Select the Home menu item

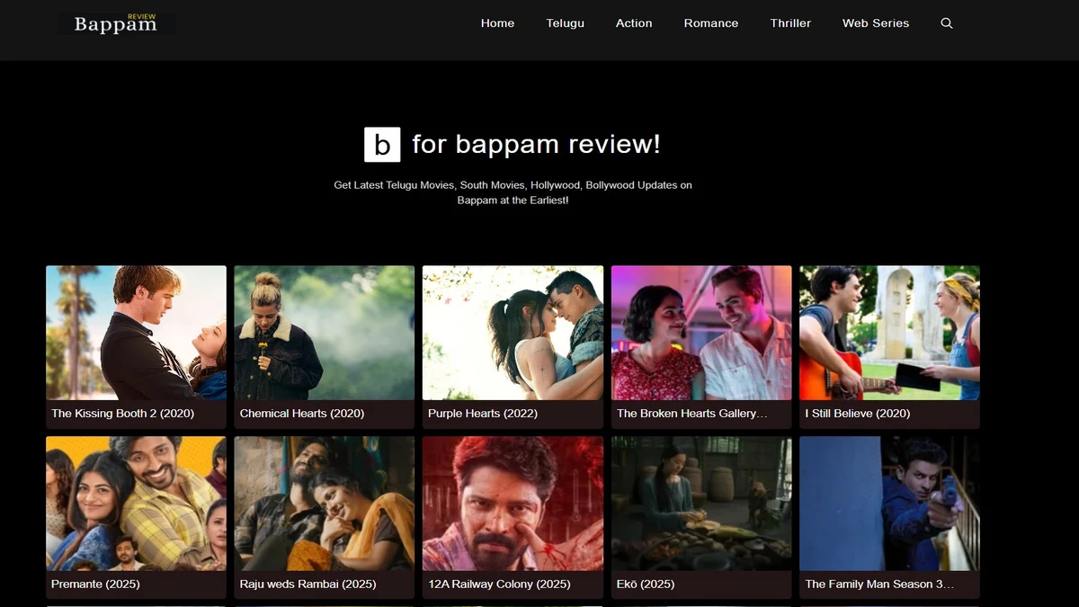tap(497, 23)
